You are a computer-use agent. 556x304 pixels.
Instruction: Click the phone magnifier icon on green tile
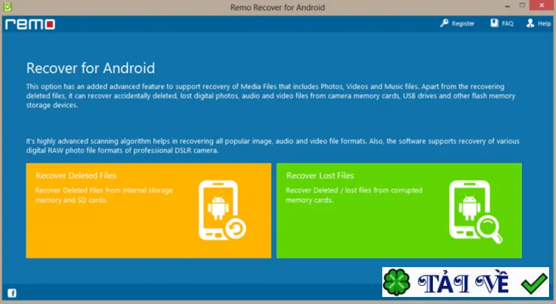click(475, 211)
